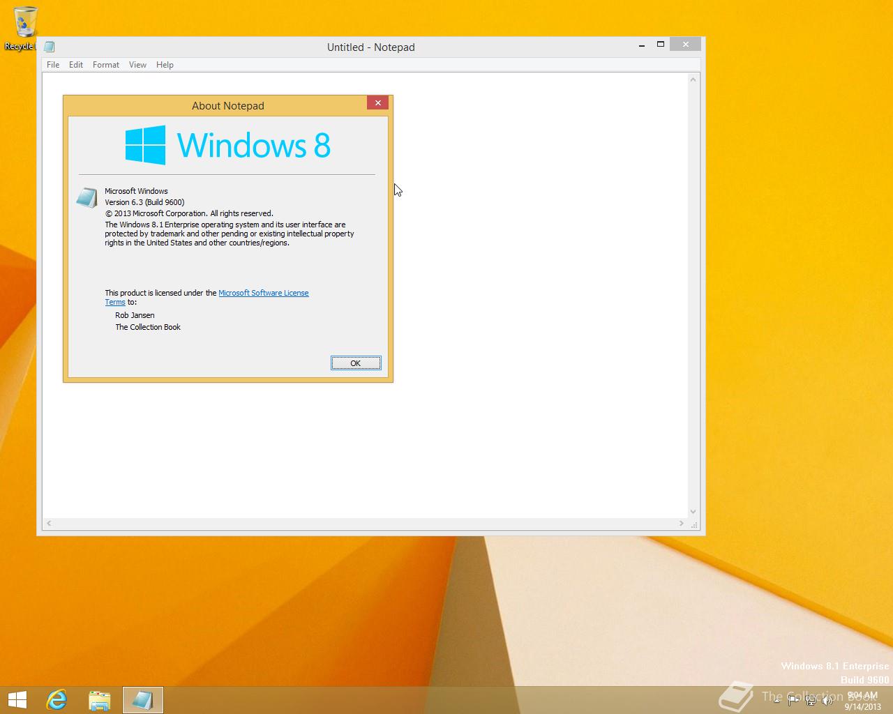Open the Help menu in Notepad
This screenshot has width=893, height=714.
coord(165,65)
